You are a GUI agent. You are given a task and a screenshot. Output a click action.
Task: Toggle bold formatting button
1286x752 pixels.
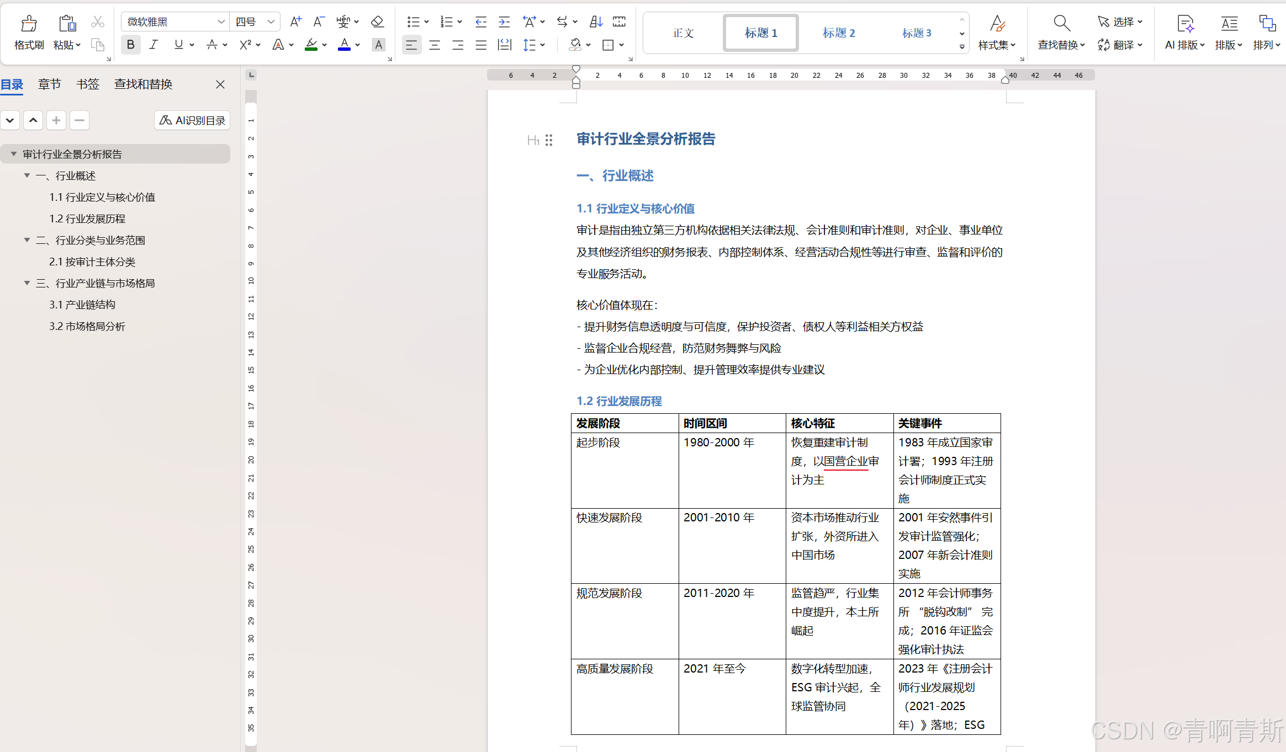click(x=131, y=45)
